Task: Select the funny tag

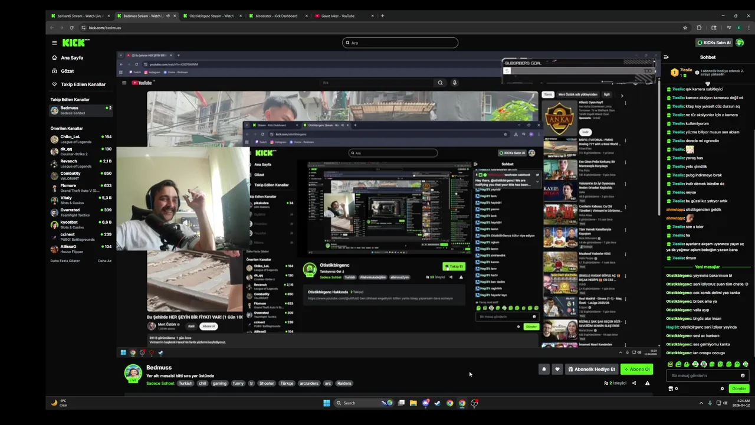Action: tap(238, 384)
